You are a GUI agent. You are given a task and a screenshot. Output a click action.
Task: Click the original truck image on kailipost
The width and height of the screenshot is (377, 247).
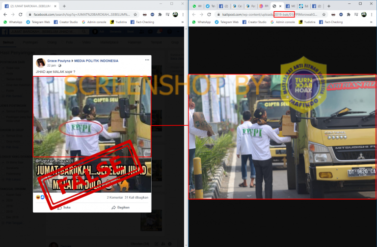tap(283, 136)
